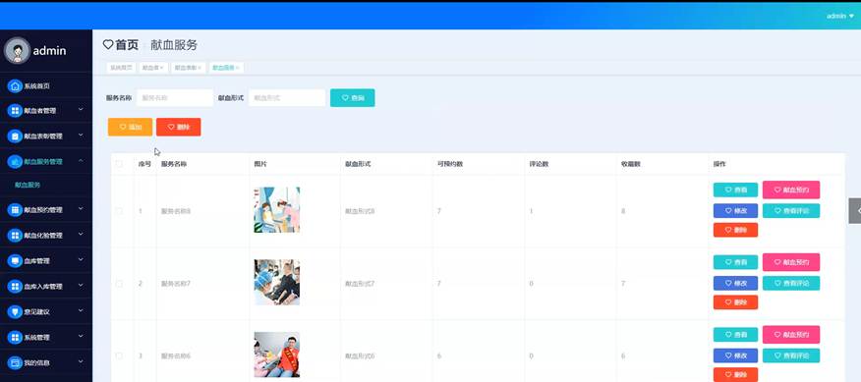861x382 pixels.
Task: Click 修改 for row 服务名称7
Action: point(735,283)
